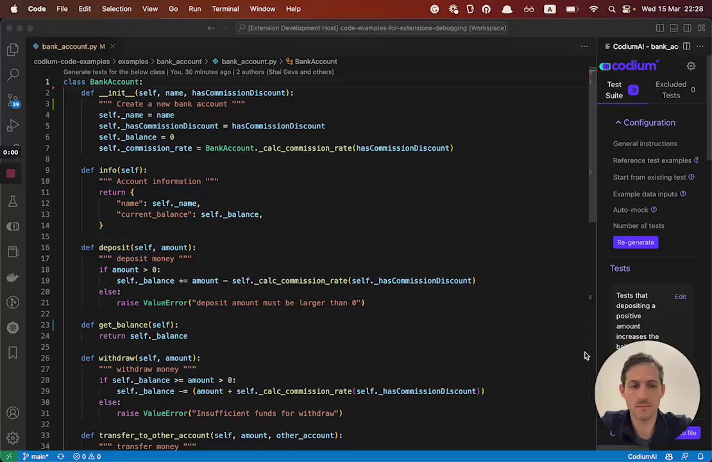The width and height of the screenshot is (712, 462).
Task: Open BankAccount class breadcrumb
Action: point(312,62)
